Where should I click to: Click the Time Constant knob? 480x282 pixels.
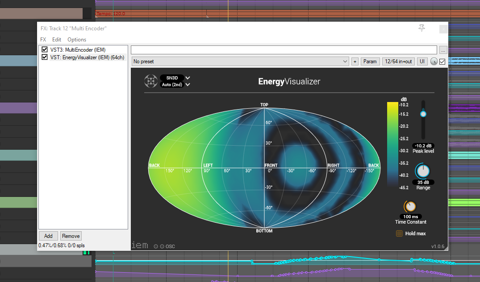[410, 207]
